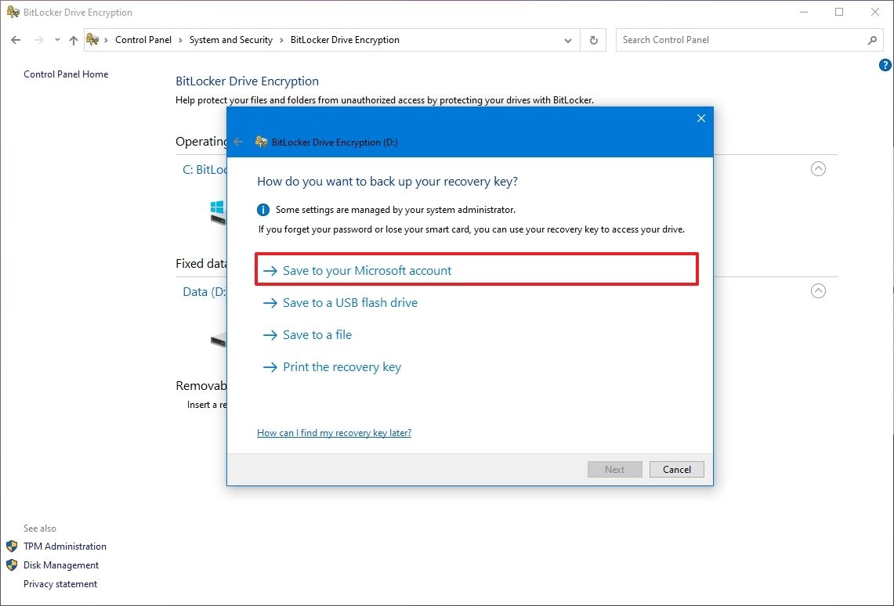This screenshot has height=606, width=894.
Task: Open Disk Management via its shield icon
Action: coord(12,565)
